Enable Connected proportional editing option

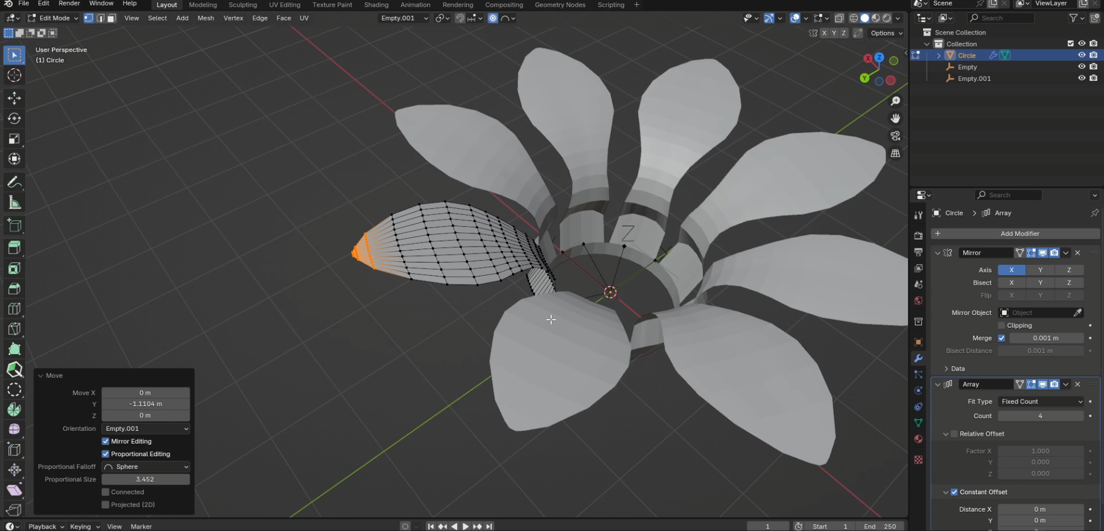click(x=106, y=492)
